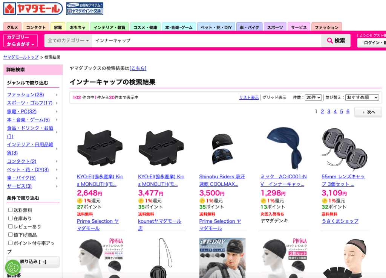Click the Yamada Mall logo
386x278 pixels.
(33, 9)
